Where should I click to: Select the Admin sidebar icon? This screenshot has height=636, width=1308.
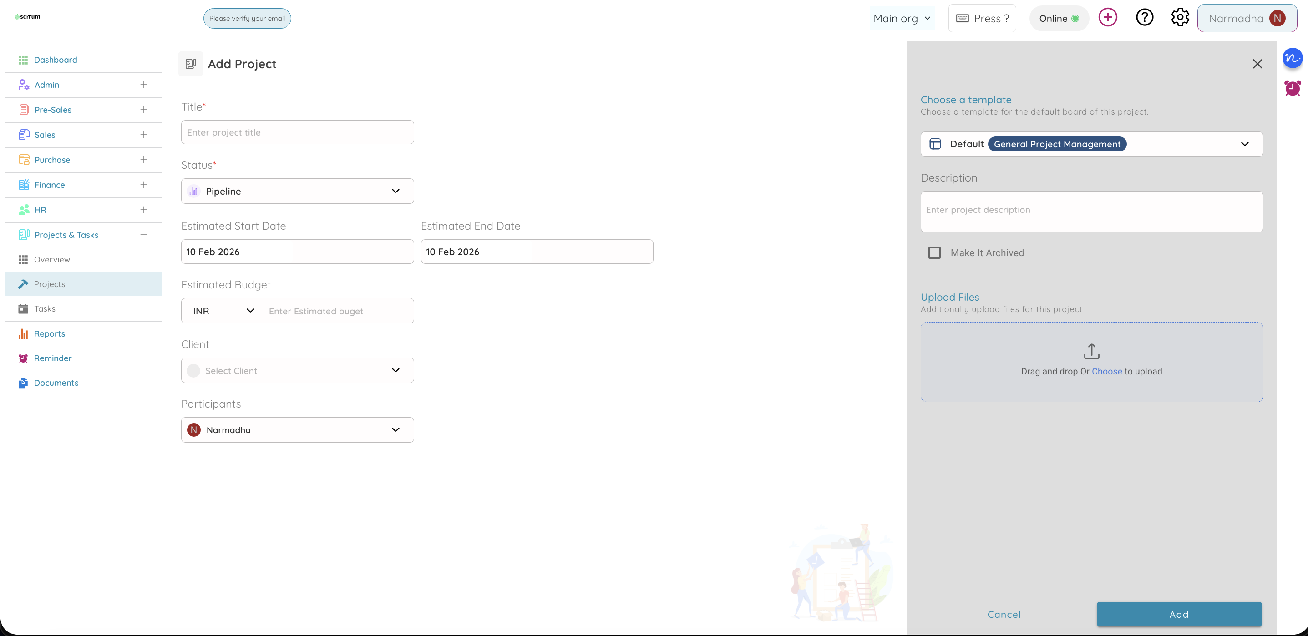pyautogui.click(x=23, y=84)
